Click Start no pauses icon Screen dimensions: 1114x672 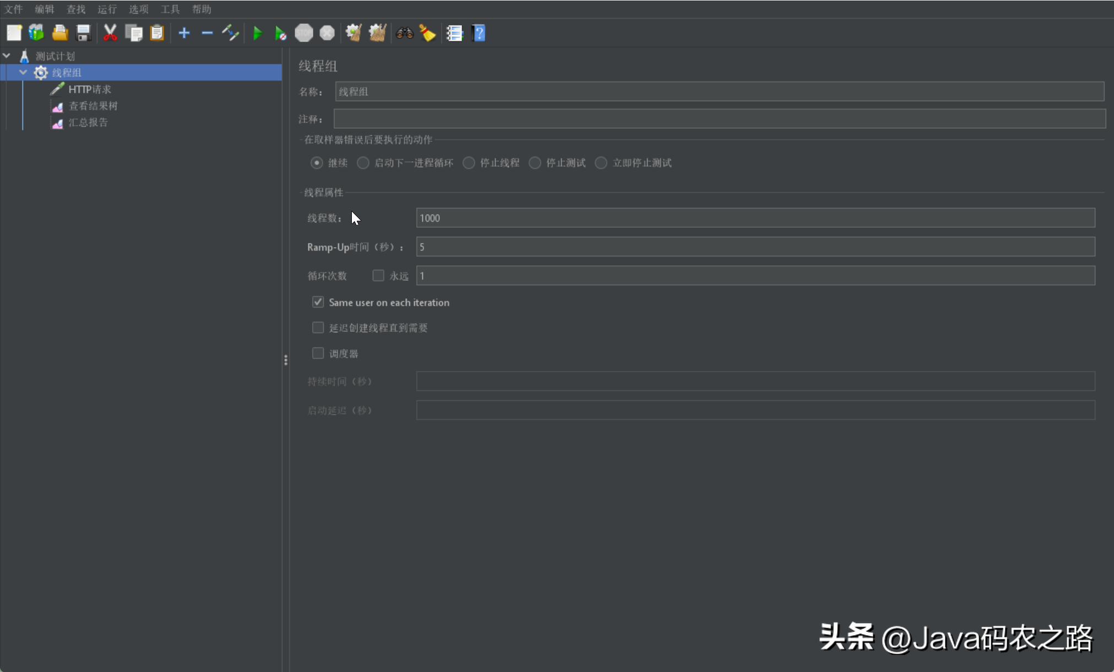click(x=280, y=34)
